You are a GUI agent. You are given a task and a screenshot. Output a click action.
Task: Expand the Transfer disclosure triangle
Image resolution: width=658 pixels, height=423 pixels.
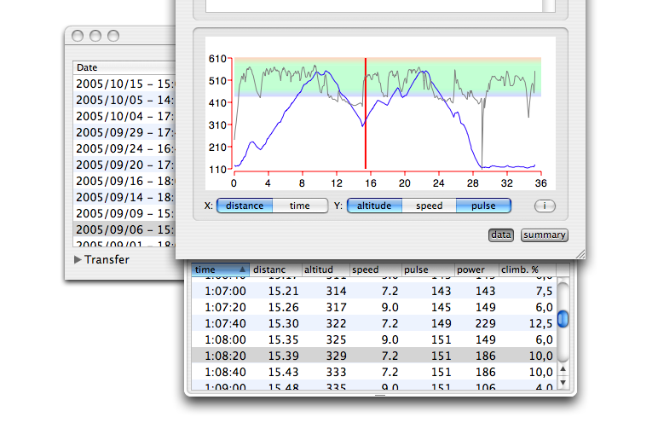78,259
